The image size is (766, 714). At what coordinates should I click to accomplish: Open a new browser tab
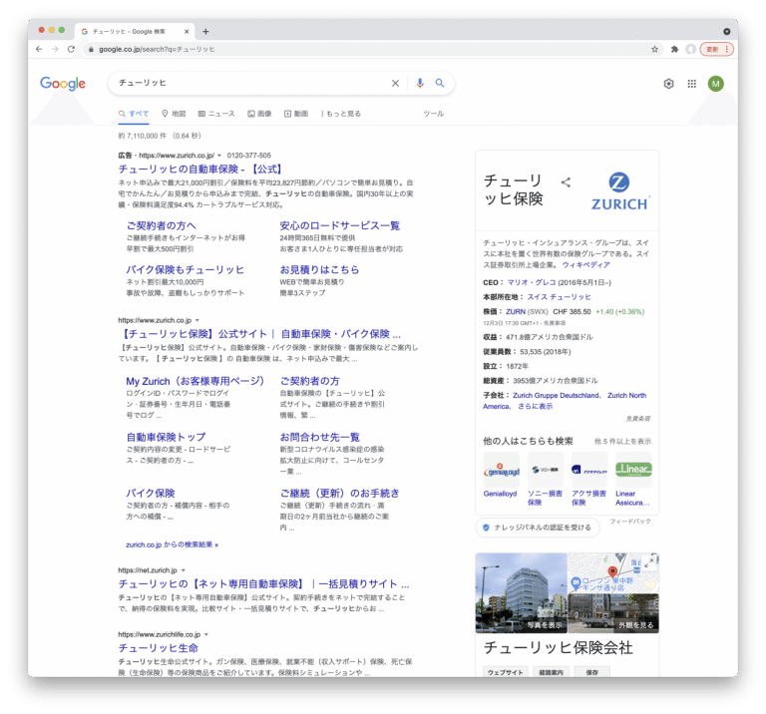tap(205, 31)
